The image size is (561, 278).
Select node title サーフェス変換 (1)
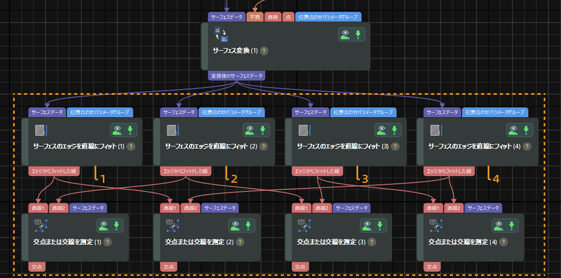(x=235, y=51)
